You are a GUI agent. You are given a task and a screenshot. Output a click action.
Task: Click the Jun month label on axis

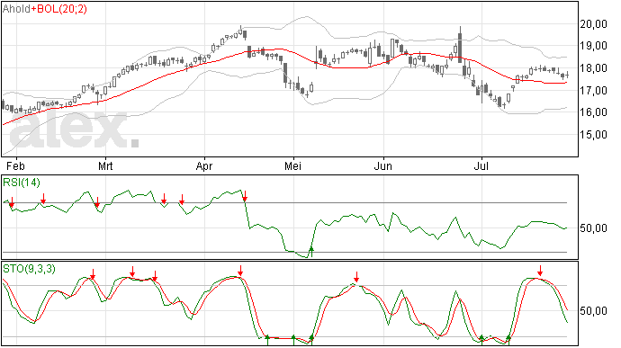[383, 165]
